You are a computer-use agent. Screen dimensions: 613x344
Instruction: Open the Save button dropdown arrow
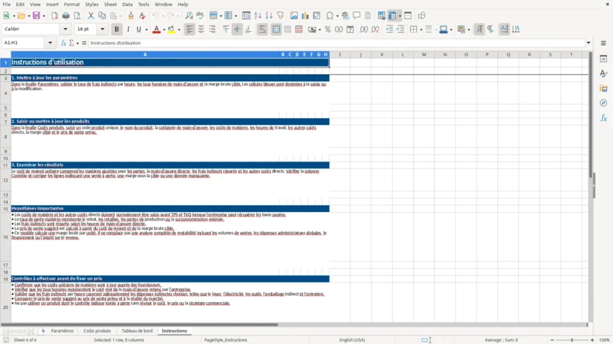point(44,16)
